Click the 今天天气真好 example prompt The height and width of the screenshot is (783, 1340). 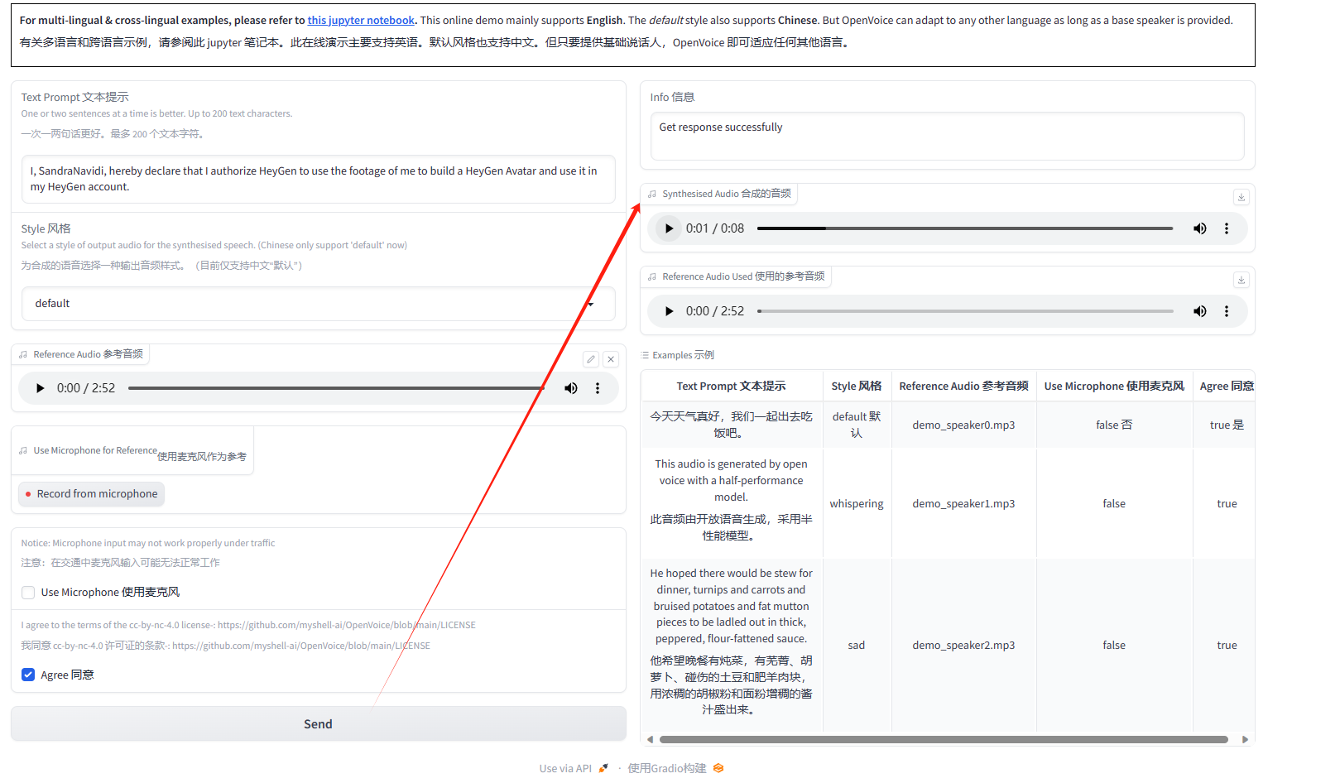tap(732, 425)
